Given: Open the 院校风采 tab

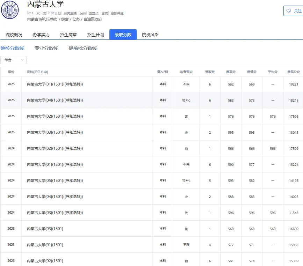Looking at the screenshot, I should 150,35.
